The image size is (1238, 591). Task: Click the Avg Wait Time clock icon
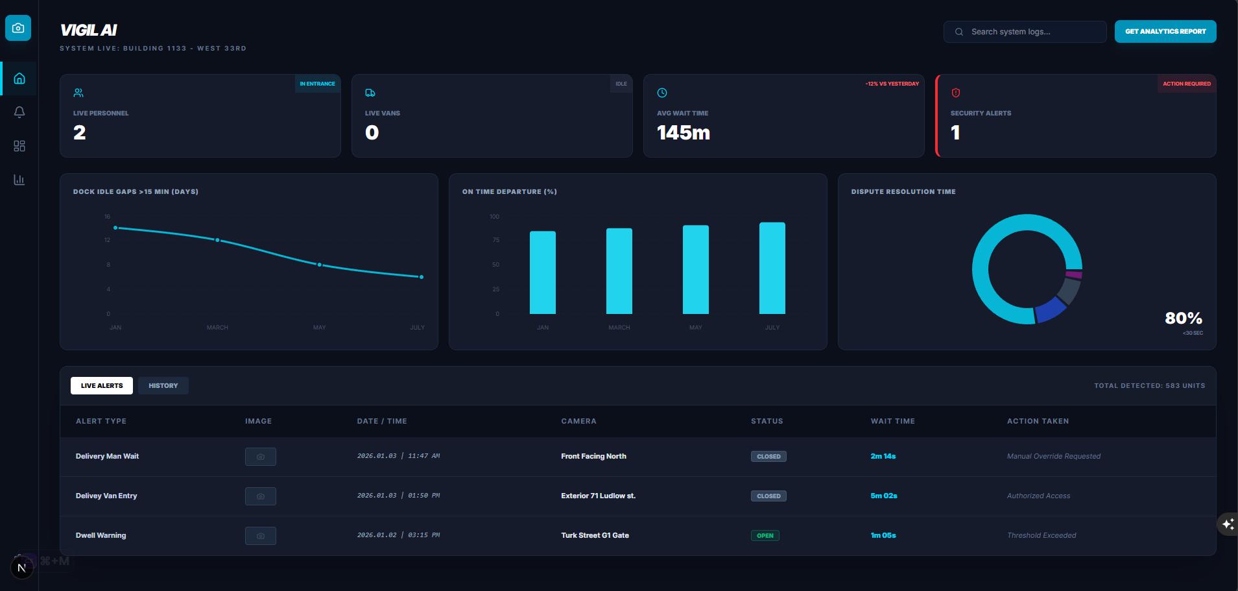point(662,93)
